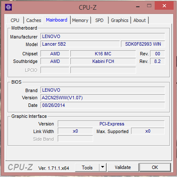Click the Model value Lancer 5B2
This screenshot has height=177, width=177.
click(80, 44)
